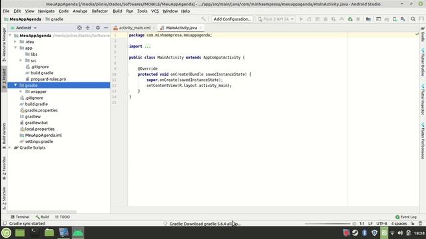Click the Make Project hammer icon
Image resolution: width=426 pixels, height=239 pixels.
(203, 19)
